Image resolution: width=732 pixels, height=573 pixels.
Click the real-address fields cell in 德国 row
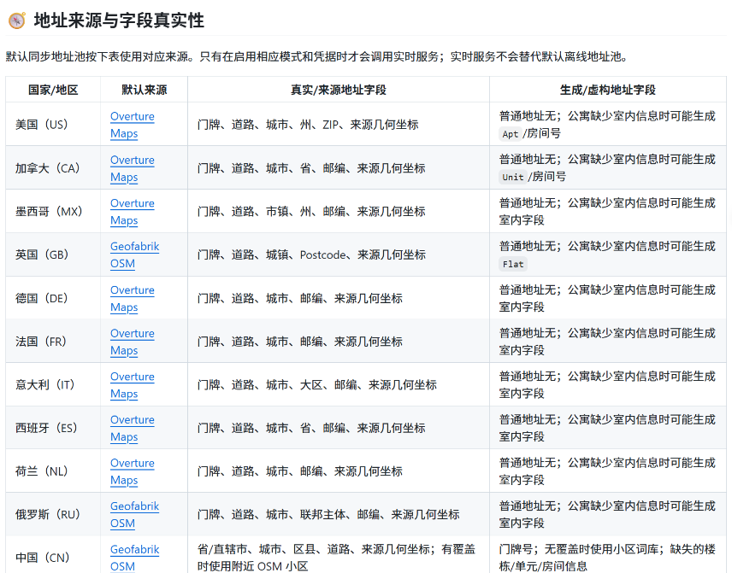339,298
